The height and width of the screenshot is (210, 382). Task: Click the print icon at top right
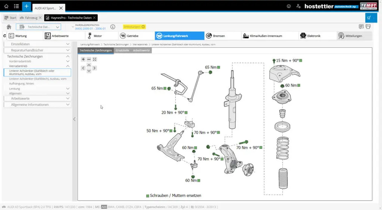[368, 26]
